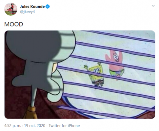Click the blank area beside the MOOD text

[x=88, y=24]
